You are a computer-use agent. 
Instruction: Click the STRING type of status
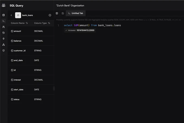tap(38, 99)
